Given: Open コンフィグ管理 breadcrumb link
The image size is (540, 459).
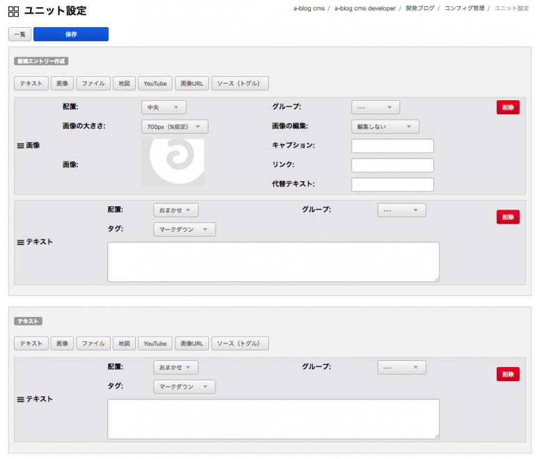Looking at the screenshot, I should click(x=464, y=8).
